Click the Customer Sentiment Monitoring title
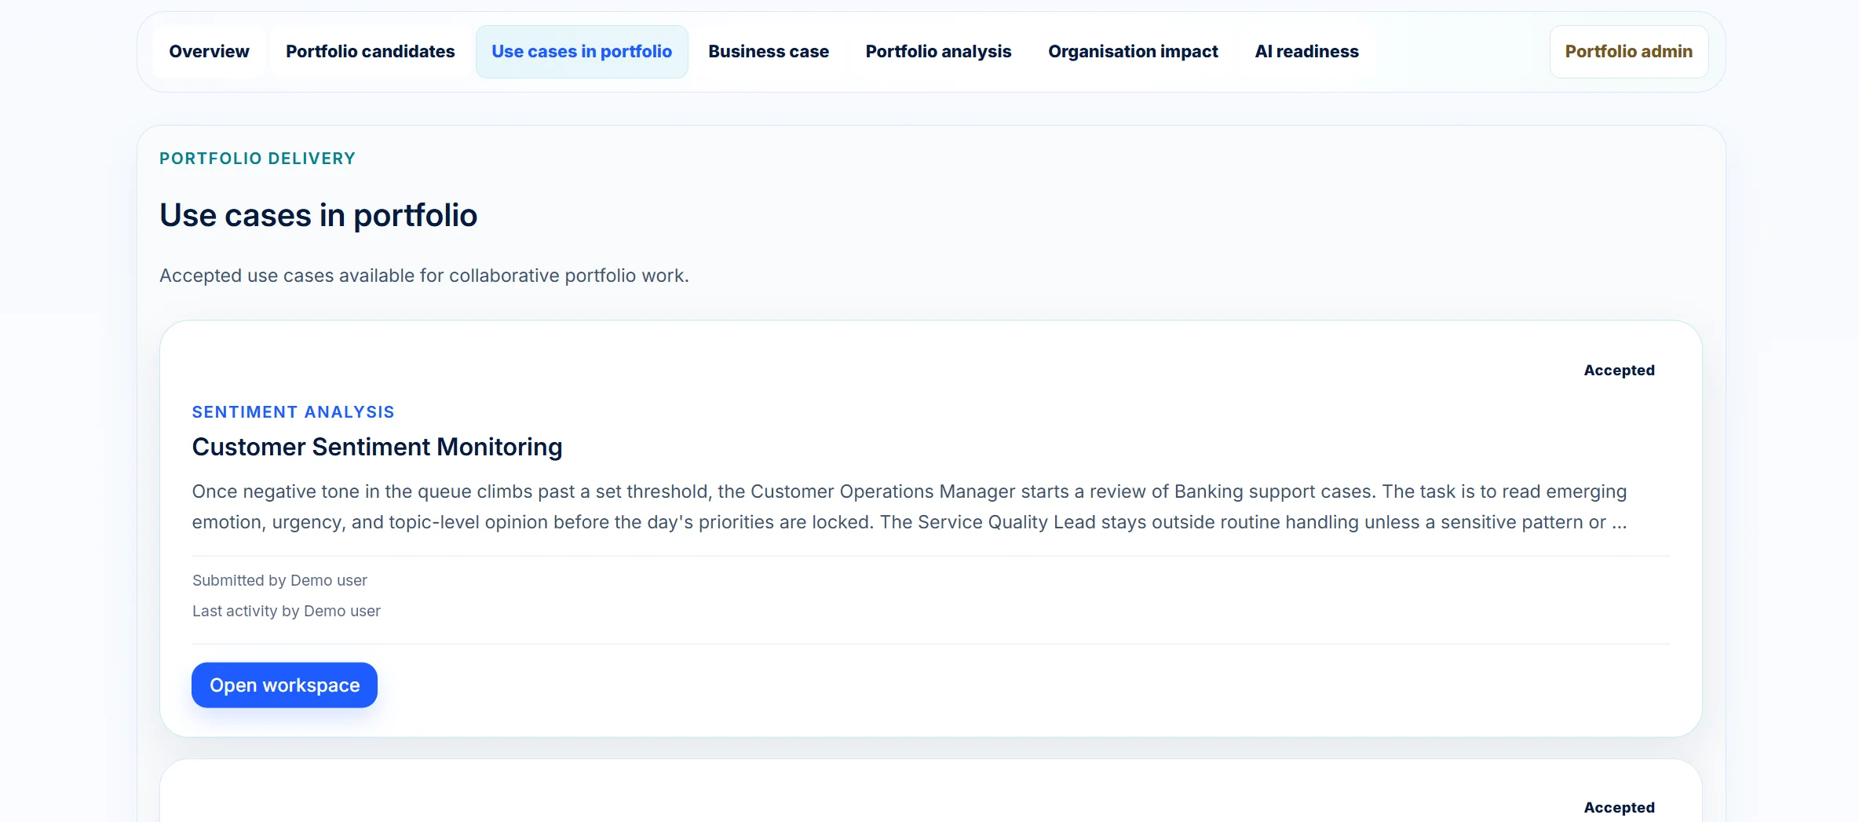The image size is (1859, 822). [377, 447]
